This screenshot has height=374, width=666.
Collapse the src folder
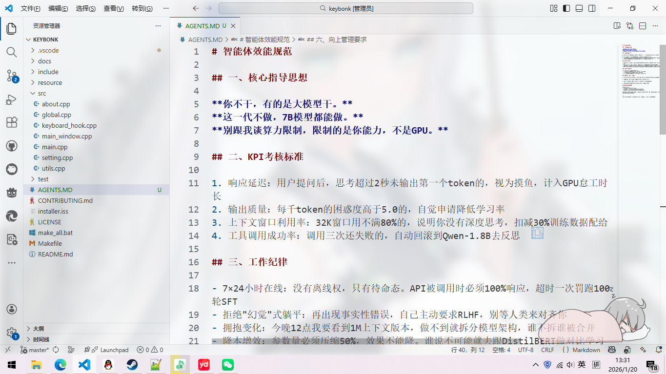pyautogui.click(x=42, y=93)
